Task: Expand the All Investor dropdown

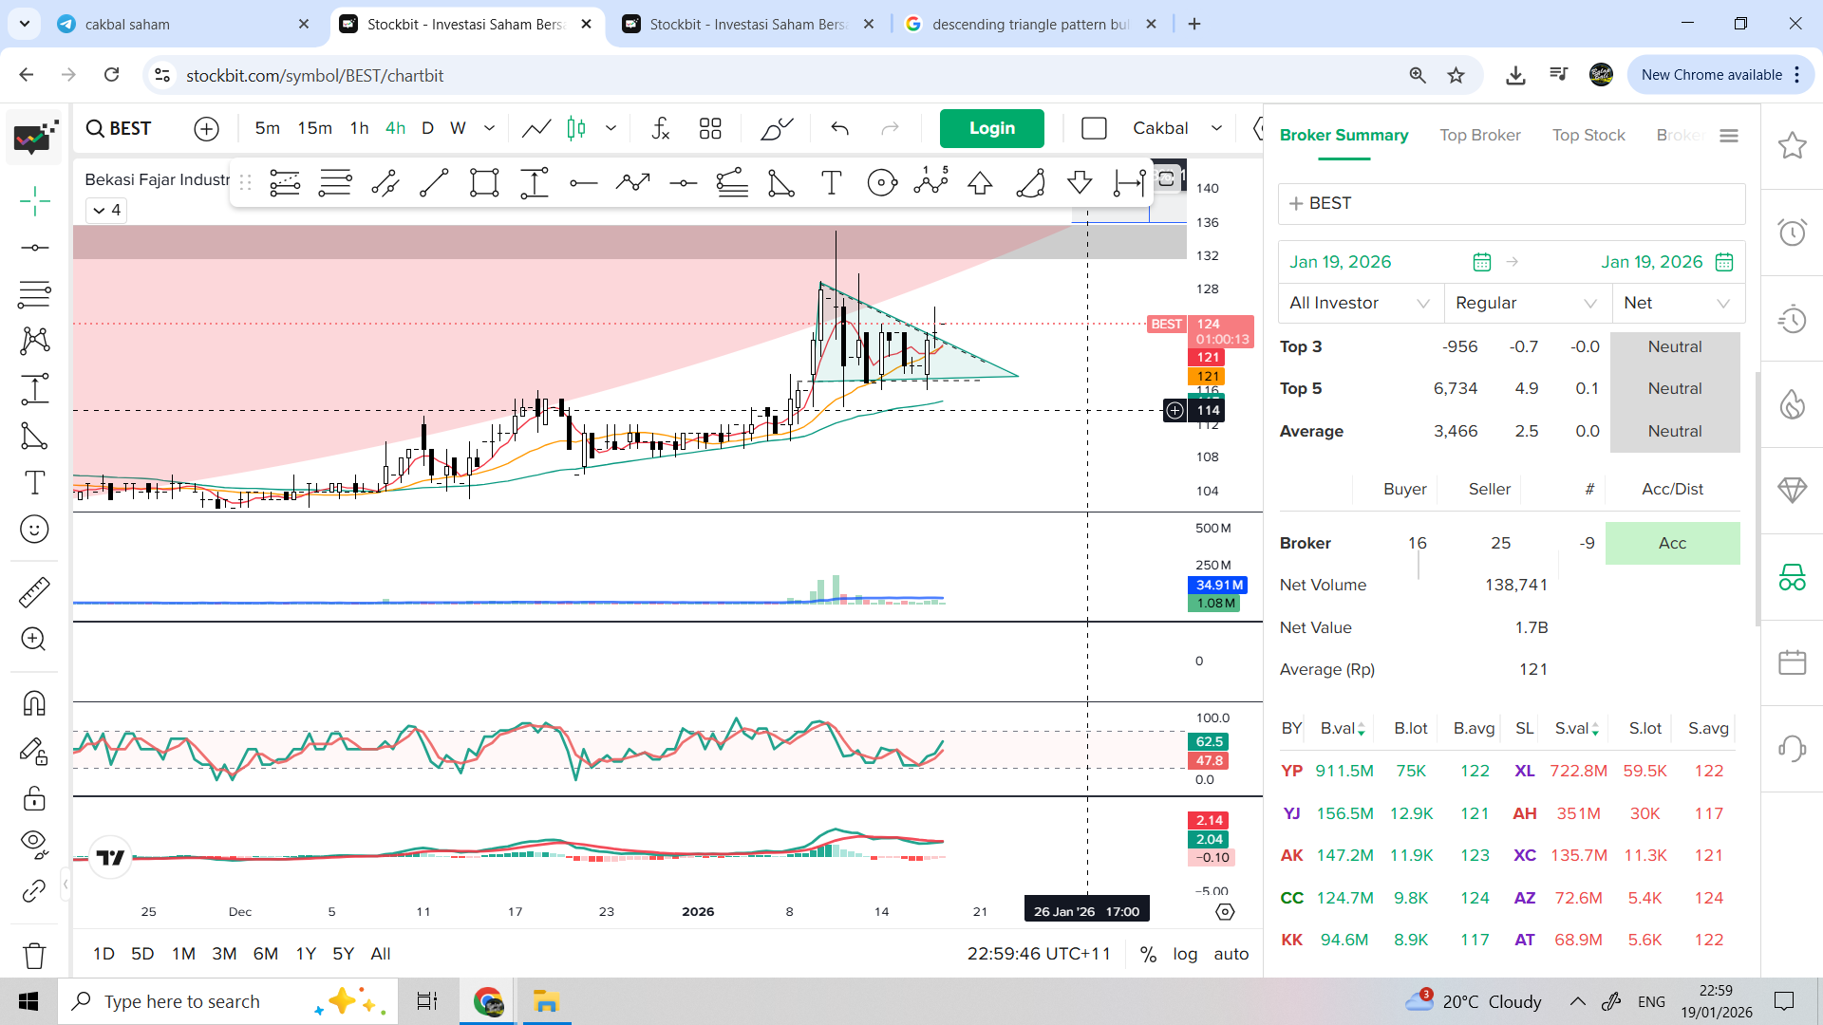Action: 1360,303
